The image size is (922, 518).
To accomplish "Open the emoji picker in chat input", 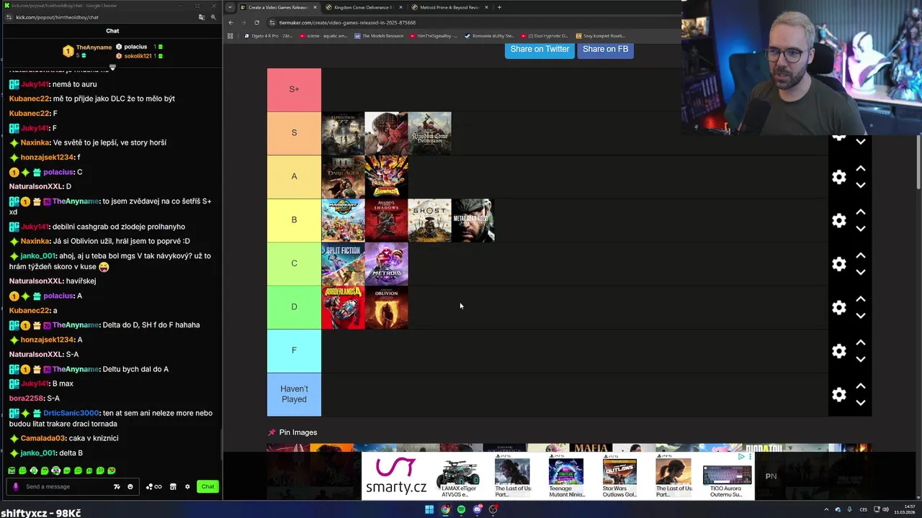I will [130, 486].
